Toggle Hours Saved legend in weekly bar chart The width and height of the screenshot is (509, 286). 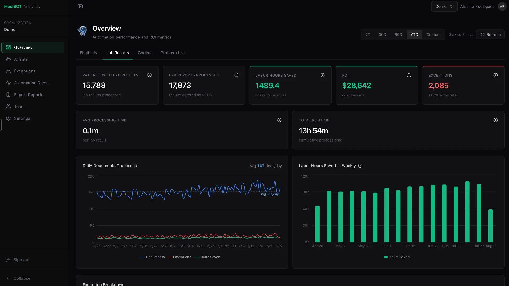(x=397, y=257)
